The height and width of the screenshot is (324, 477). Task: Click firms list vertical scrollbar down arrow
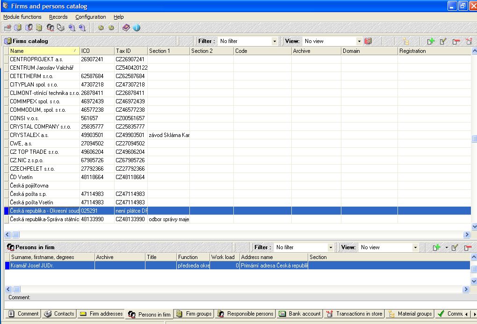coord(474,226)
